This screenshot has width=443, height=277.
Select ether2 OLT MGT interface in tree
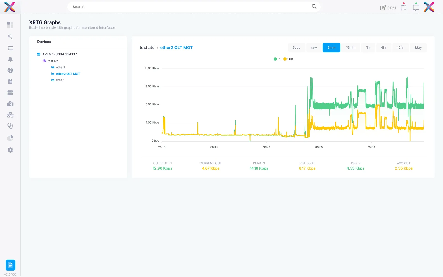pyautogui.click(x=68, y=74)
